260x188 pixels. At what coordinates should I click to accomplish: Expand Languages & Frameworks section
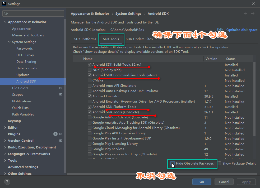(5, 154)
